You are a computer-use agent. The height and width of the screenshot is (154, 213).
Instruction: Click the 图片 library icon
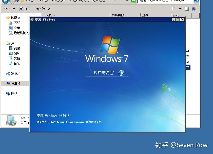click(11, 53)
